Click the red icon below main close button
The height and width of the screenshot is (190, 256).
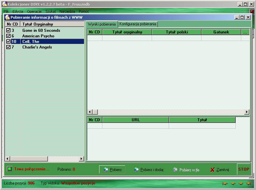pyautogui.click(x=252, y=11)
